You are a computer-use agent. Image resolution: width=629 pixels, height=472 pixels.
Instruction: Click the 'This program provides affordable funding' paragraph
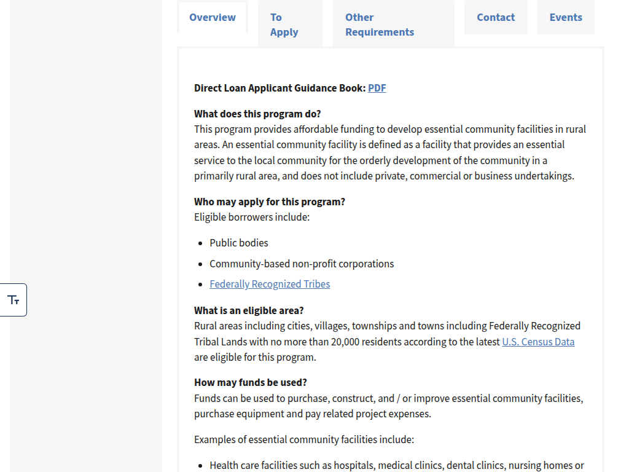pyautogui.click(x=390, y=152)
